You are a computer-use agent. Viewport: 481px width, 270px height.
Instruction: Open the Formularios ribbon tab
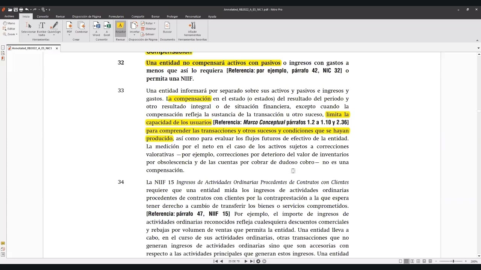(x=116, y=16)
